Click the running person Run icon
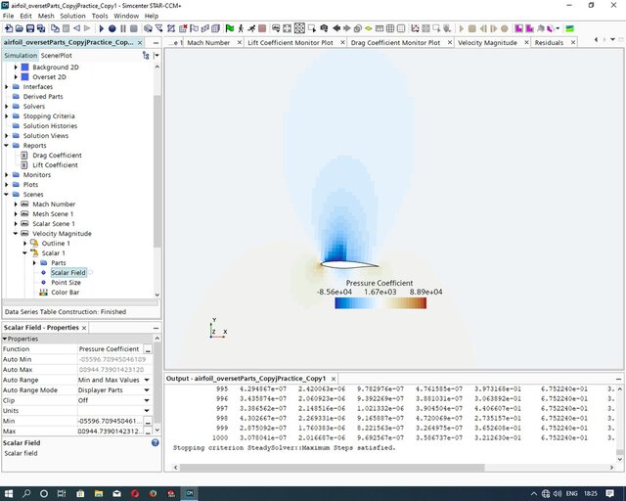626x501 pixels. click(251, 28)
